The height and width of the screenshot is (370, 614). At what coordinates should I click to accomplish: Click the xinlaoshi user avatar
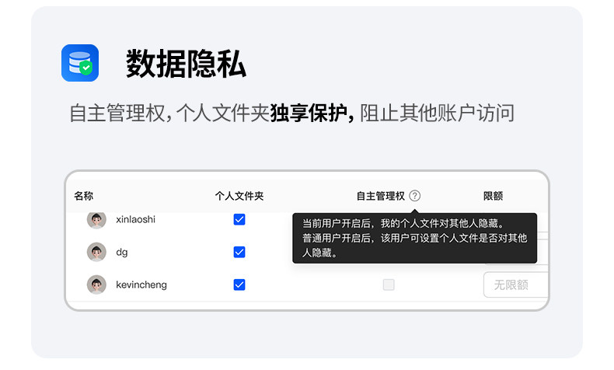coord(96,220)
